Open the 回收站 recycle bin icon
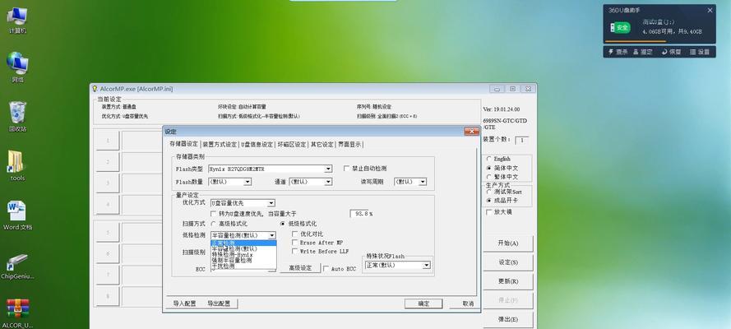 [x=17, y=117]
